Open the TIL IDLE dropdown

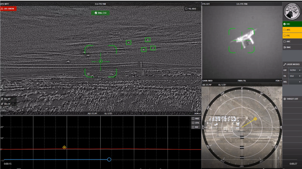(295, 76)
